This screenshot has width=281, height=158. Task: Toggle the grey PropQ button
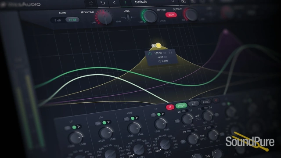coord(206,102)
